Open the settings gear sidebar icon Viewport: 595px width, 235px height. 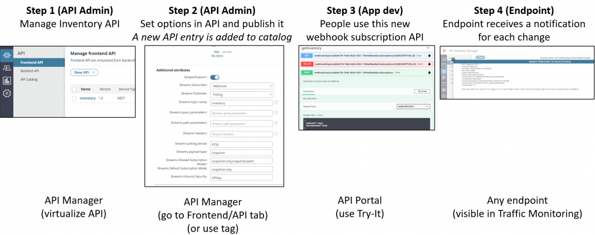[x=7, y=93]
